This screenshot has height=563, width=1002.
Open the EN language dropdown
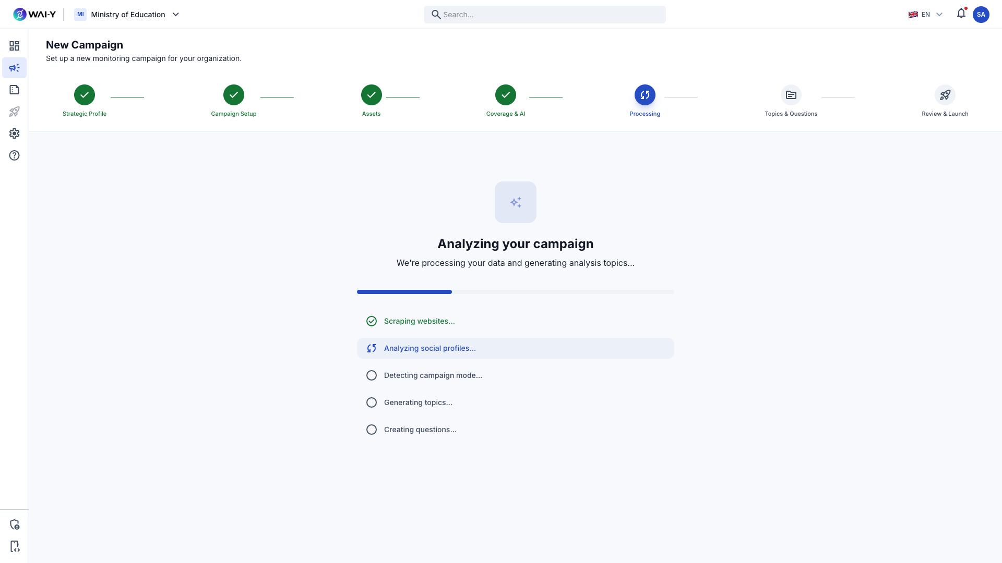tap(926, 14)
